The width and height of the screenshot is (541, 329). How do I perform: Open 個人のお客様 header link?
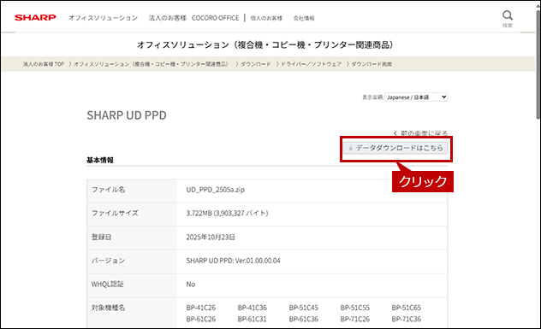pyautogui.click(x=266, y=18)
